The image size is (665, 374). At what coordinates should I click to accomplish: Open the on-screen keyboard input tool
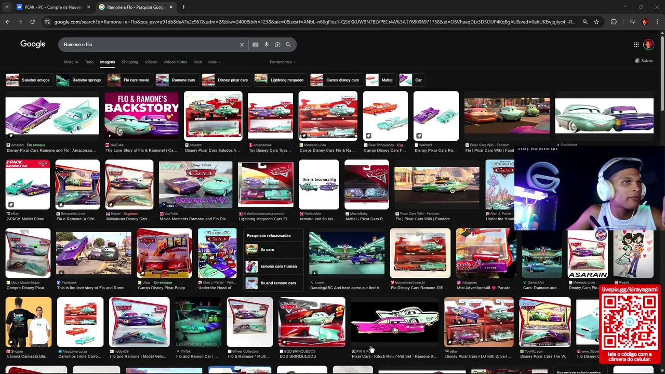(256, 45)
